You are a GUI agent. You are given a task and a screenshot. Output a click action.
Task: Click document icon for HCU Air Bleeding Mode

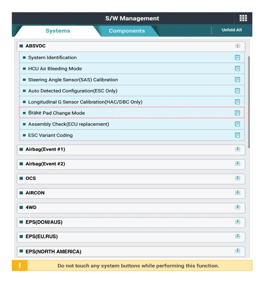(237, 69)
